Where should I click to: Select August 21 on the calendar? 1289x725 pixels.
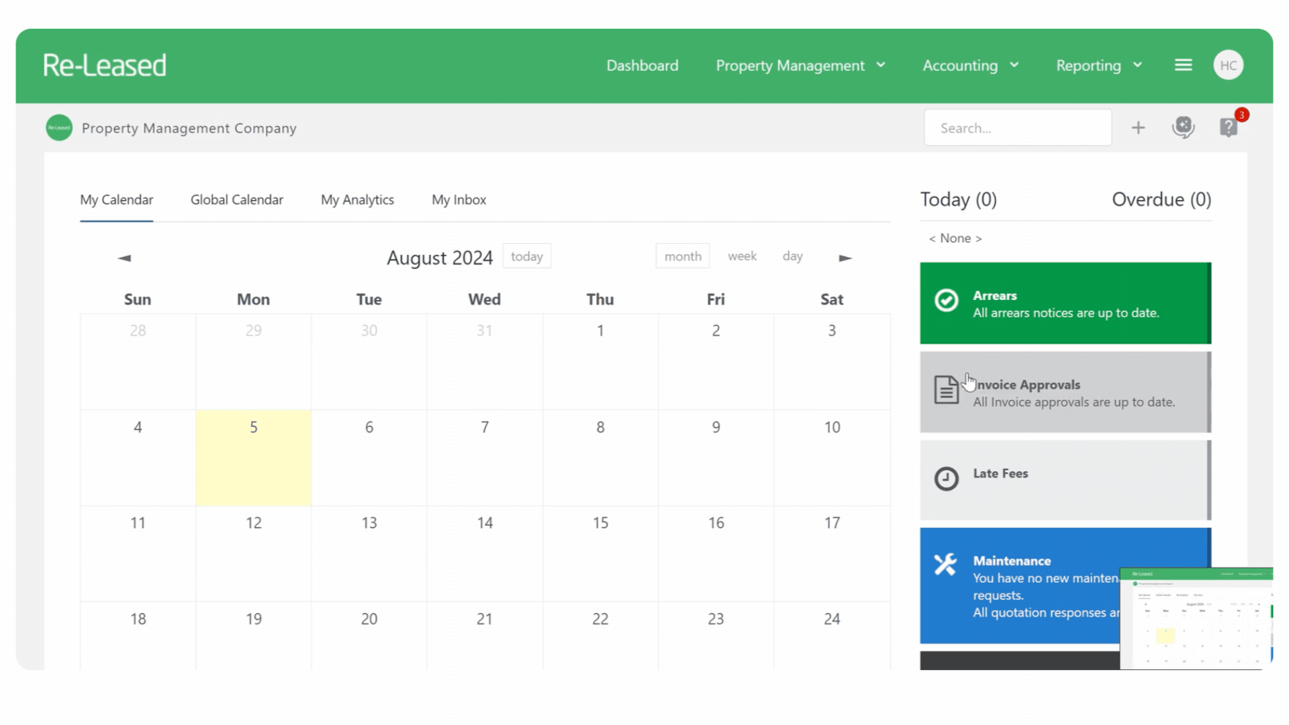485,636
